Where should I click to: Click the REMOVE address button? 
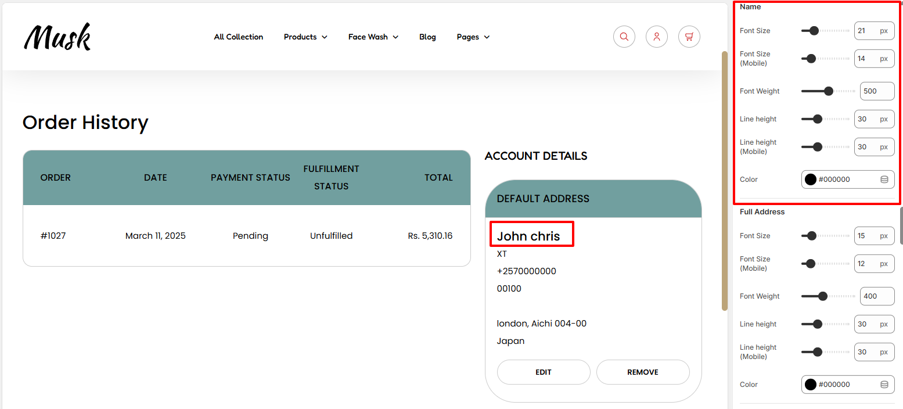643,372
